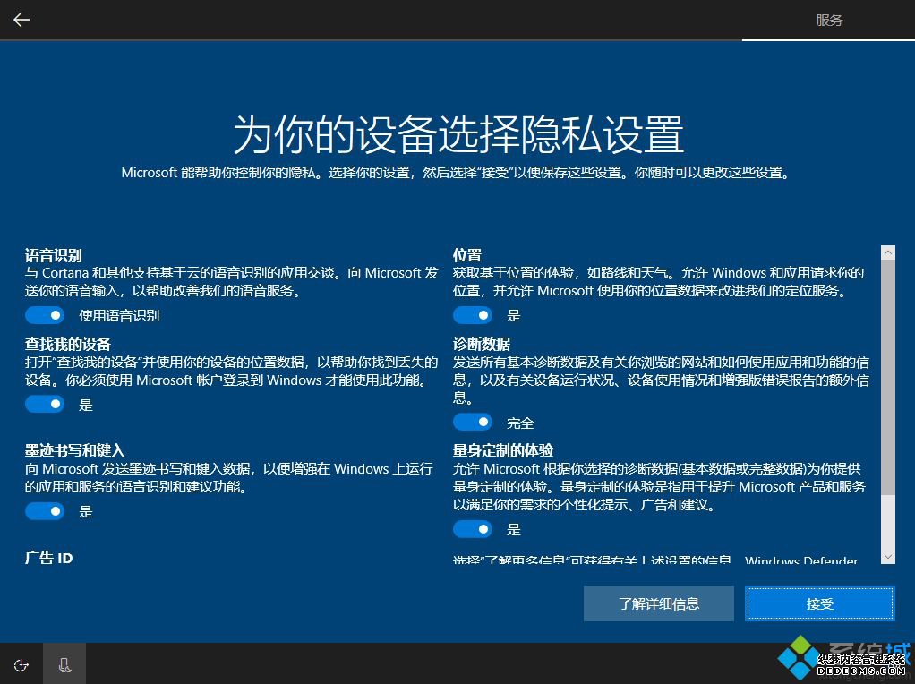Click the scrollbar up arrow
Viewport: 915px width, 684px height.
tap(887, 252)
